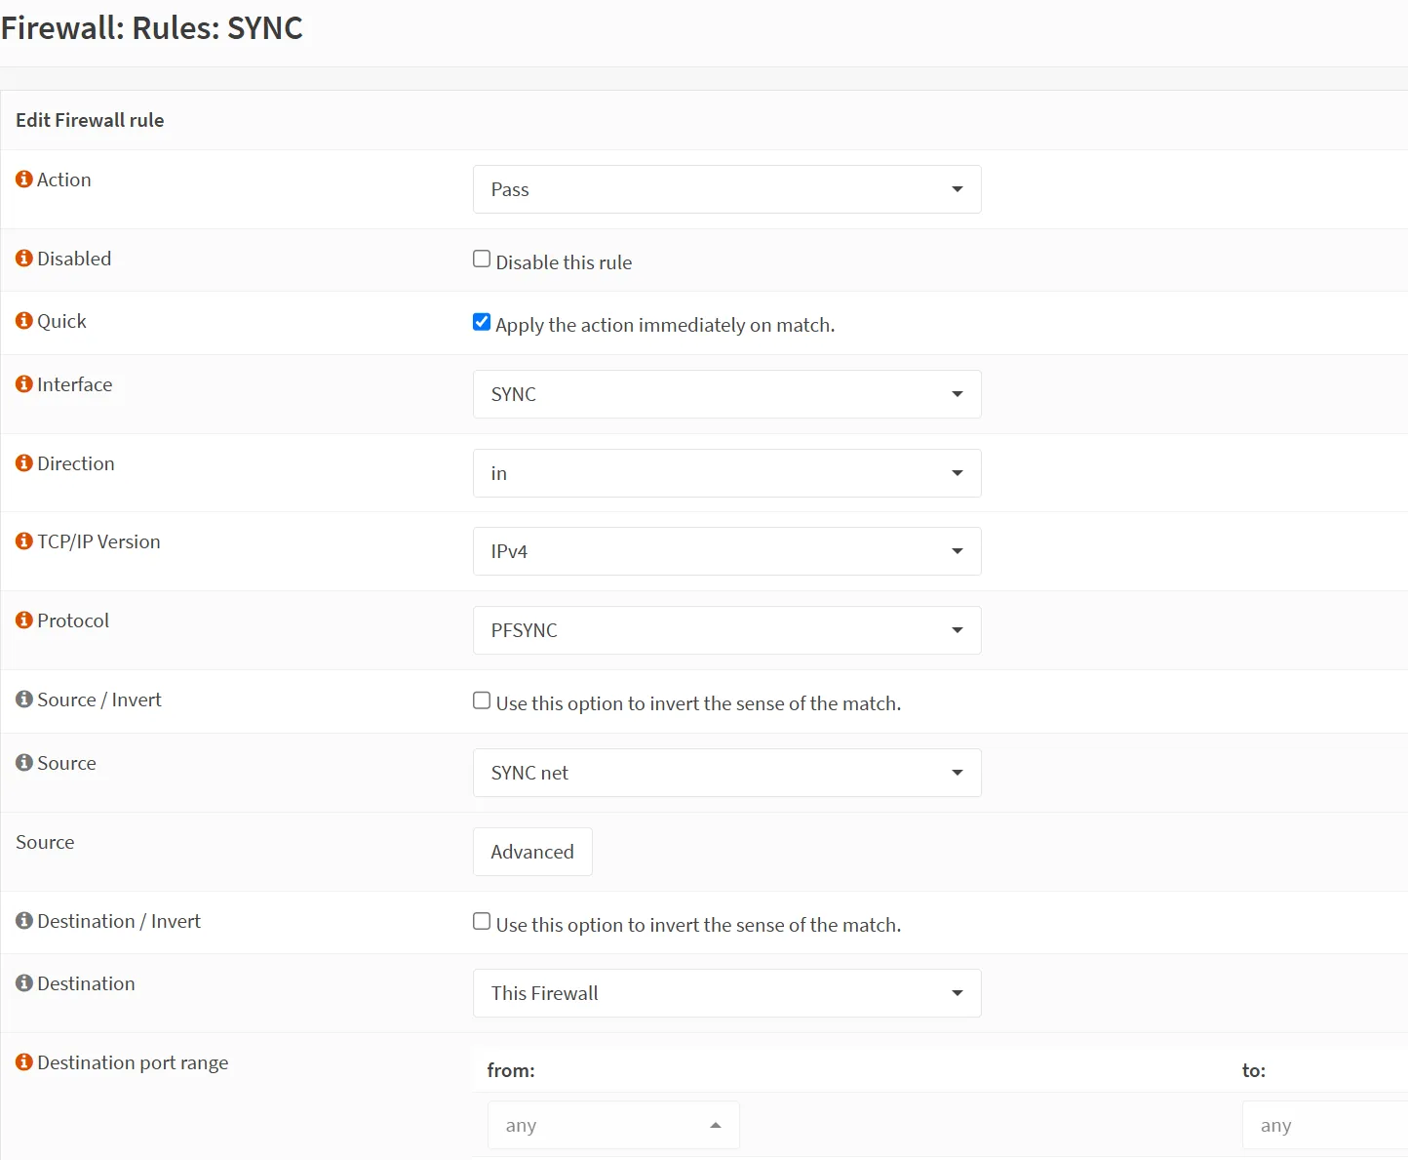Click the Disable this rule label text
Image resolution: width=1408 pixels, height=1160 pixels.
pyautogui.click(x=564, y=262)
